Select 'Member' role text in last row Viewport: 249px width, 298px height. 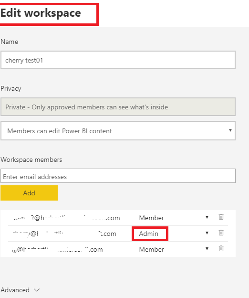(151, 249)
